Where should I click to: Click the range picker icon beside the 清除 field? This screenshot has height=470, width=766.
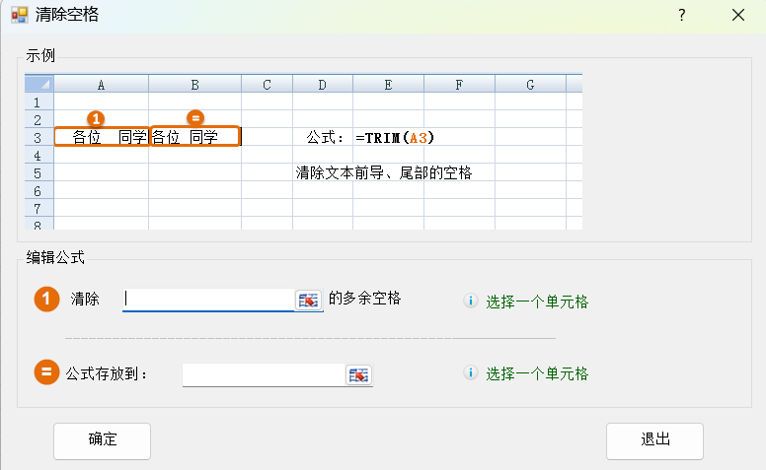(309, 300)
